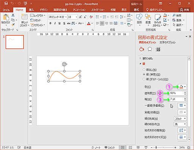Click the Paste clipboard icon
Screen dimensions: 194x150
[x=6, y=17]
